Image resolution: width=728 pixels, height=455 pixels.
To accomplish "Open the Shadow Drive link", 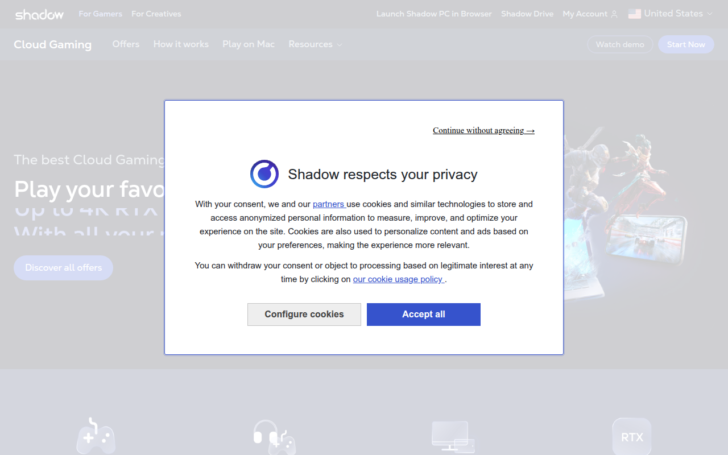I will (527, 14).
